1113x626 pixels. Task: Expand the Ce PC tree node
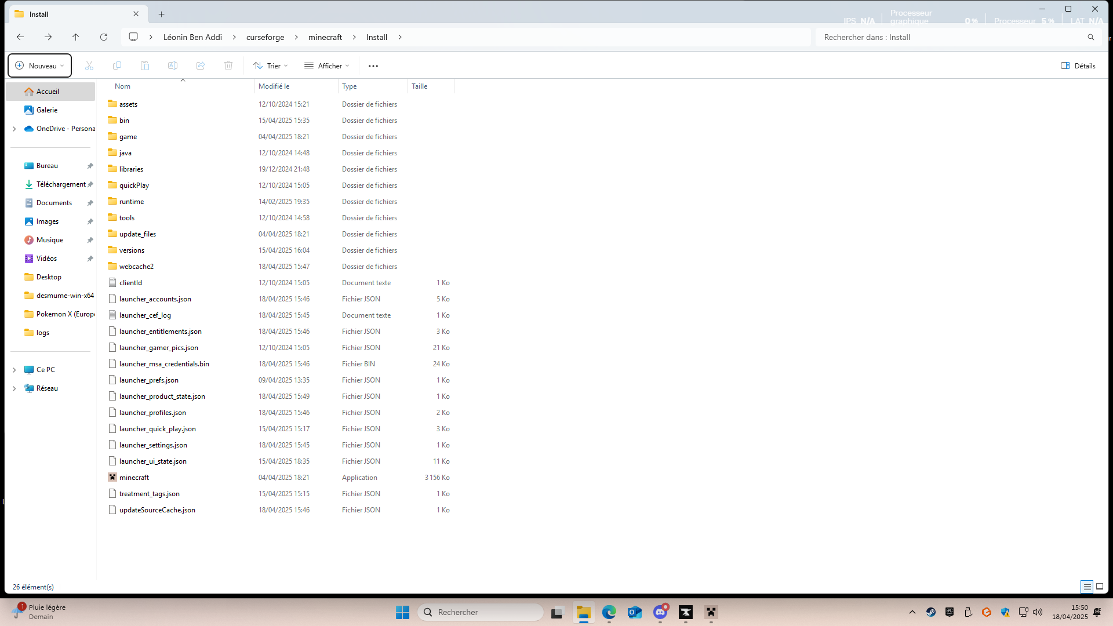pos(14,370)
